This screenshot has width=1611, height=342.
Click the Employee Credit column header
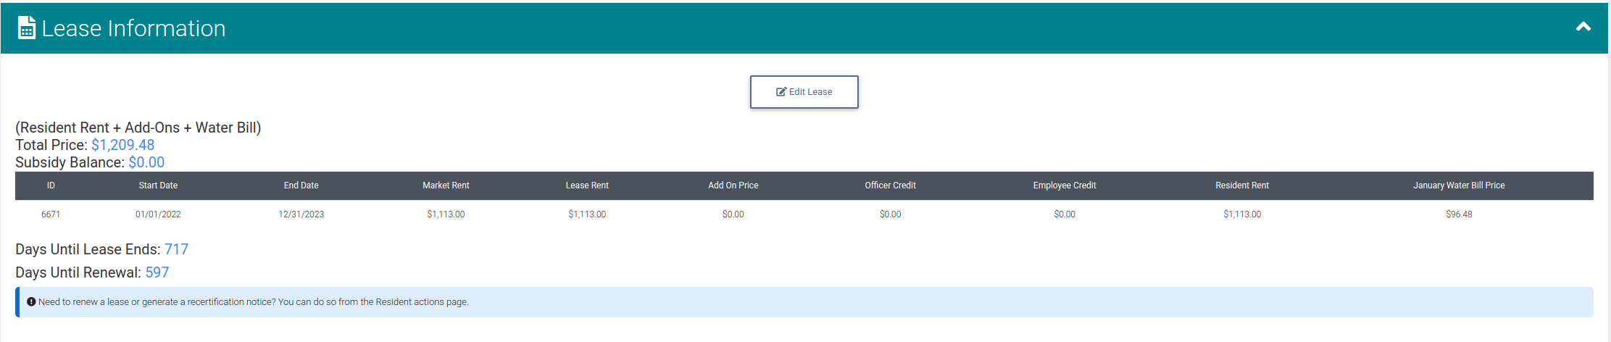[x=1065, y=185]
